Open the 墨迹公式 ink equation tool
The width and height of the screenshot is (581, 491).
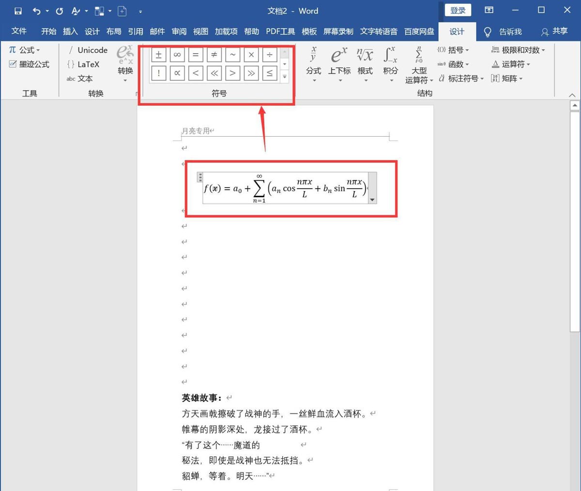pyautogui.click(x=29, y=64)
